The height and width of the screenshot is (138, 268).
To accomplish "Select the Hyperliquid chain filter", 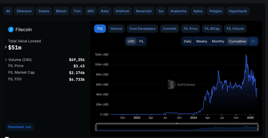I will 238,11.
